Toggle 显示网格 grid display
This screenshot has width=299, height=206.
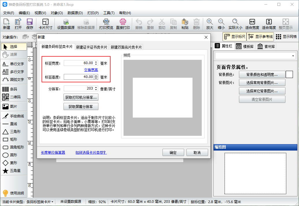click(286, 37)
